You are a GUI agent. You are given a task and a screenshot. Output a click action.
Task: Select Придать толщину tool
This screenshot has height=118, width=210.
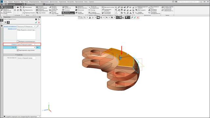coord(53,7)
